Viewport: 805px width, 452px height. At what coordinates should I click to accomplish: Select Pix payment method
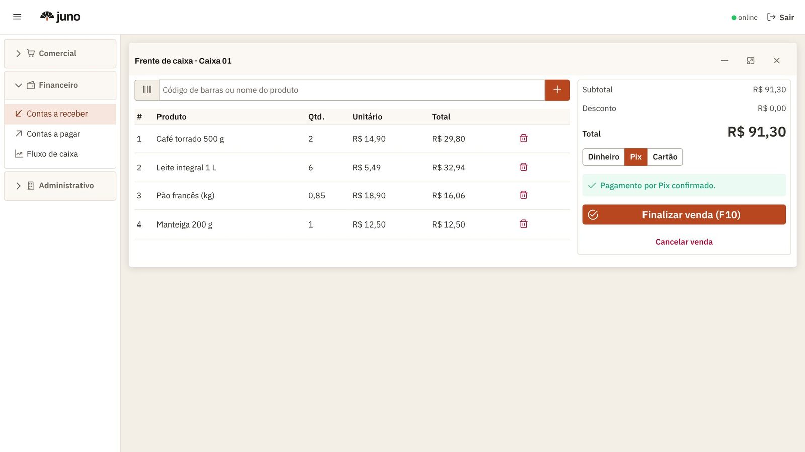[x=636, y=157]
